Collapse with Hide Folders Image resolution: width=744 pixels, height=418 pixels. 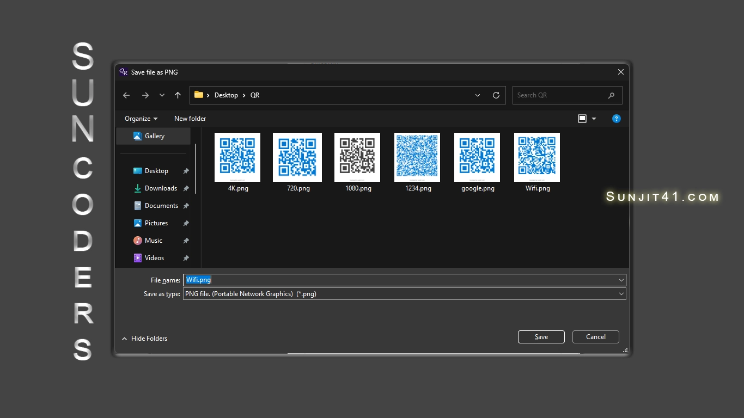[144, 339]
